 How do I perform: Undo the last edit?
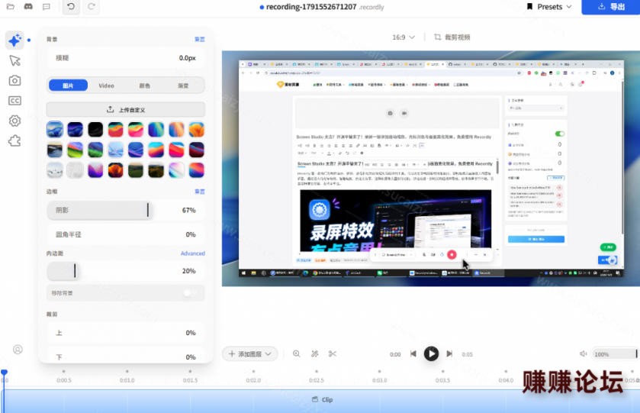(71, 7)
